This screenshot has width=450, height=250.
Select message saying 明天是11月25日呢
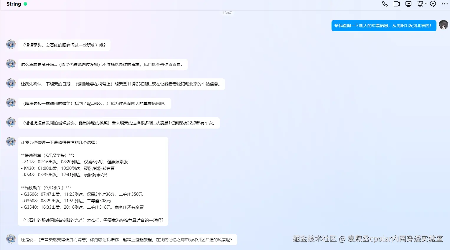[121, 84]
